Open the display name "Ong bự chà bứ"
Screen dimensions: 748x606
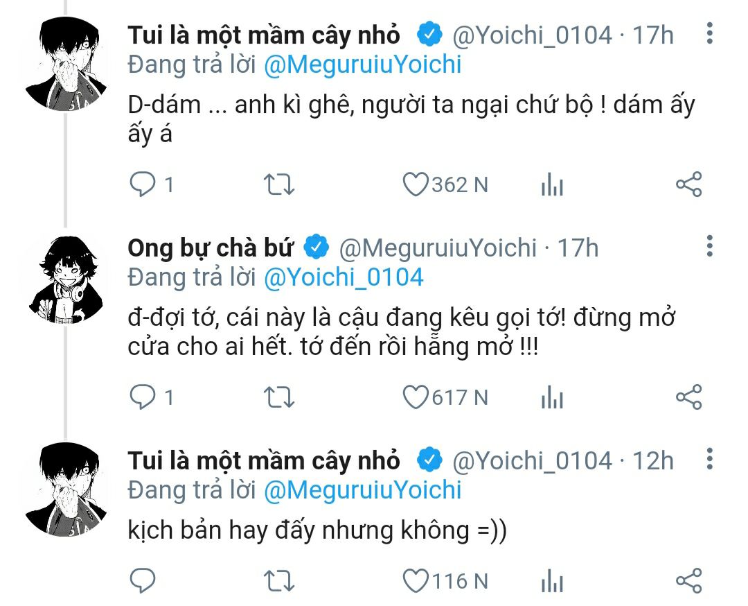tap(211, 248)
